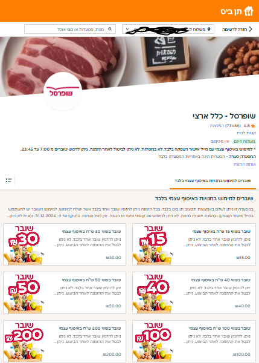
Task: Select the 100 shekel voucher card
Action: 194,341
